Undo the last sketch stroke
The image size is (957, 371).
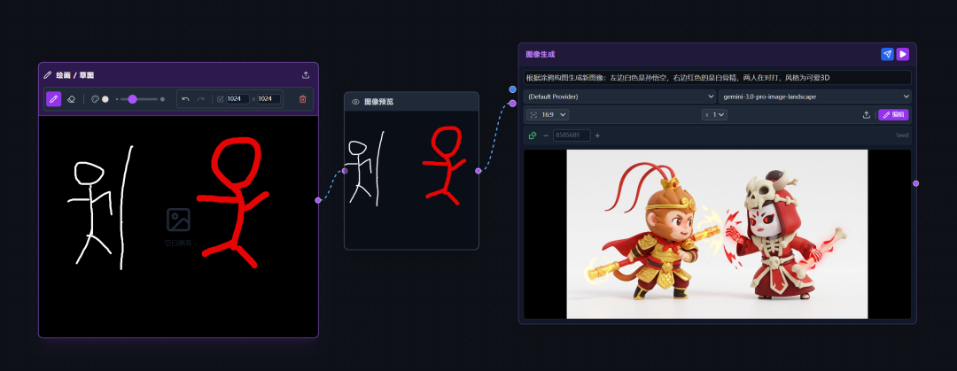(x=185, y=99)
